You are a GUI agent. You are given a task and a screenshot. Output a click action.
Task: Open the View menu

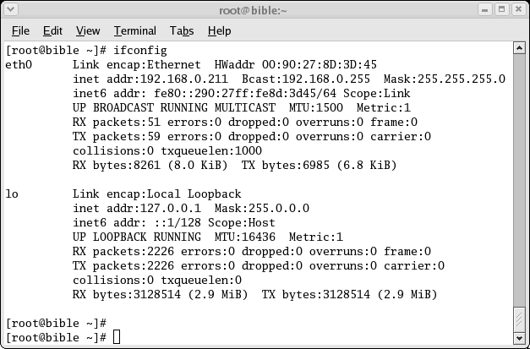tap(88, 30)
